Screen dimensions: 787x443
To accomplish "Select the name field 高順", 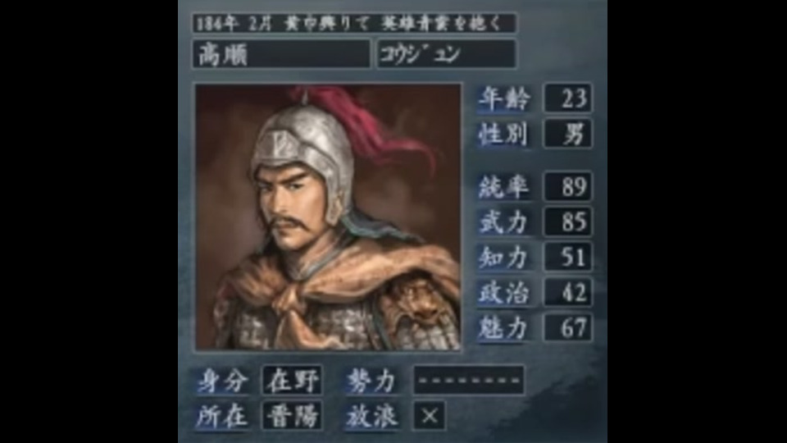I will [x=281, y=54].
